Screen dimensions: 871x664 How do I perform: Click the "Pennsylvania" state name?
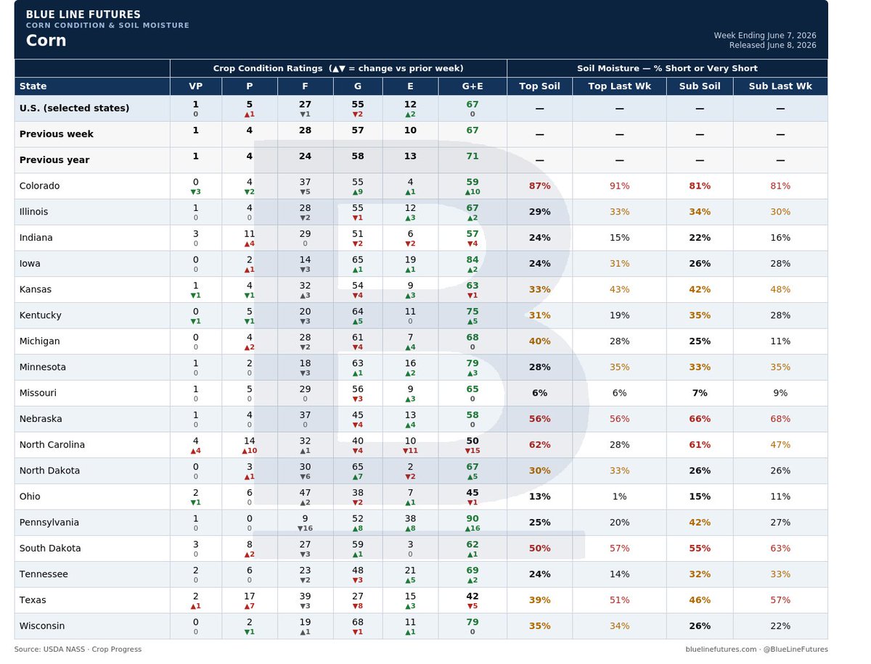[x=49, y=523]
